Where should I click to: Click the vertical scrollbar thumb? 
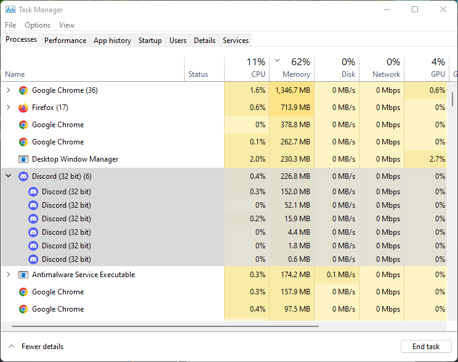coord(452,99)
